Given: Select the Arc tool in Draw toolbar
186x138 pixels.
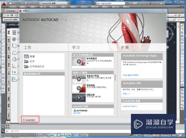Looking at the screenshot, I should pos(3,43).
